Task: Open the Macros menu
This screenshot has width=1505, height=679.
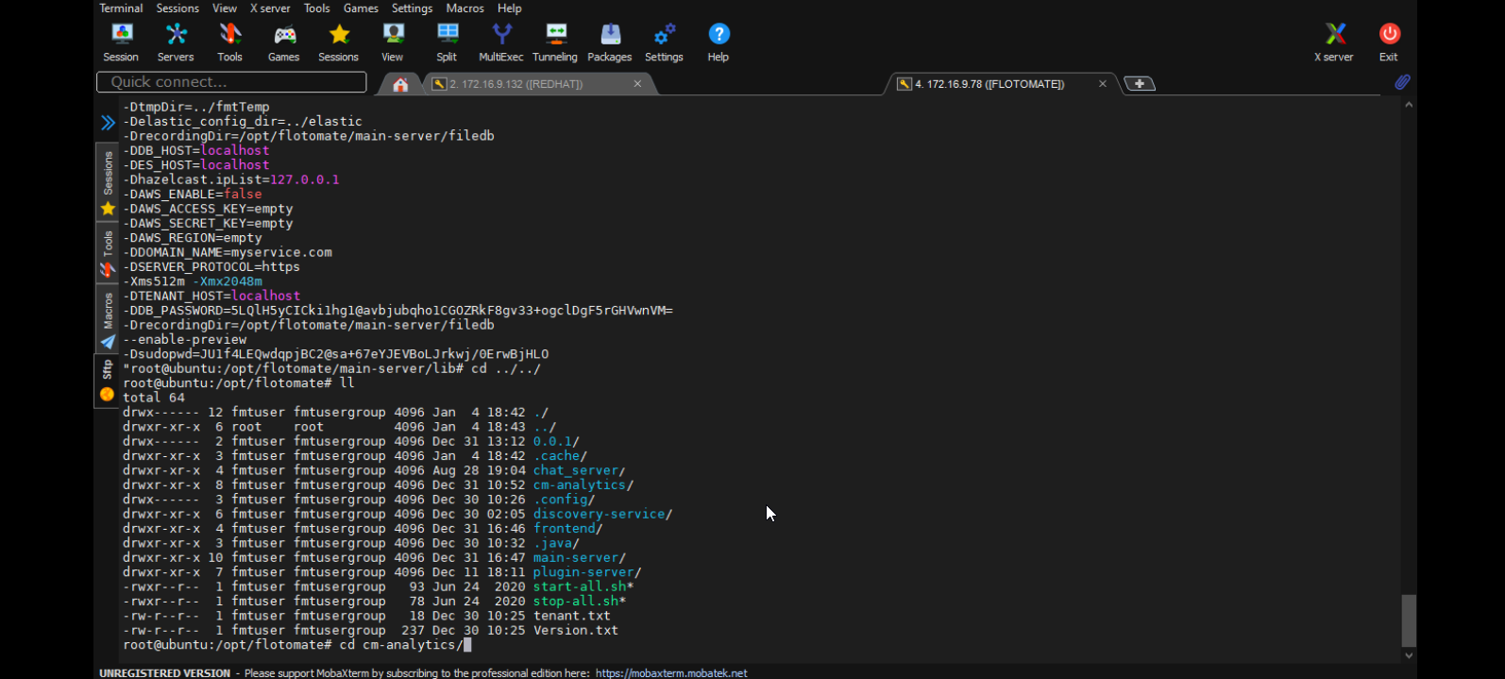Action: [465, 8]
